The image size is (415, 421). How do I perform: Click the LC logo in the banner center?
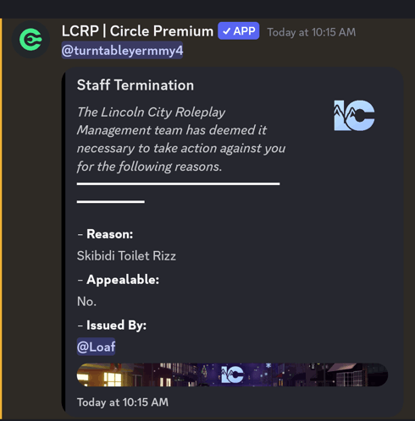tap(232, 375)
